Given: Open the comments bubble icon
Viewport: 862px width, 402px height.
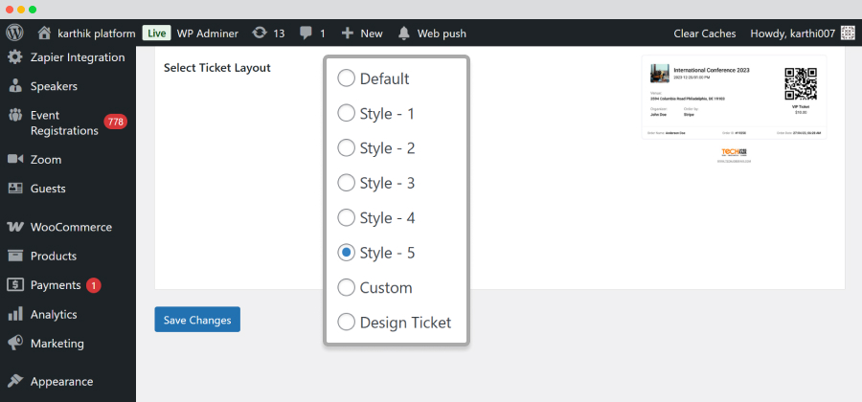Looking at the screenshot, I should 306,33.
